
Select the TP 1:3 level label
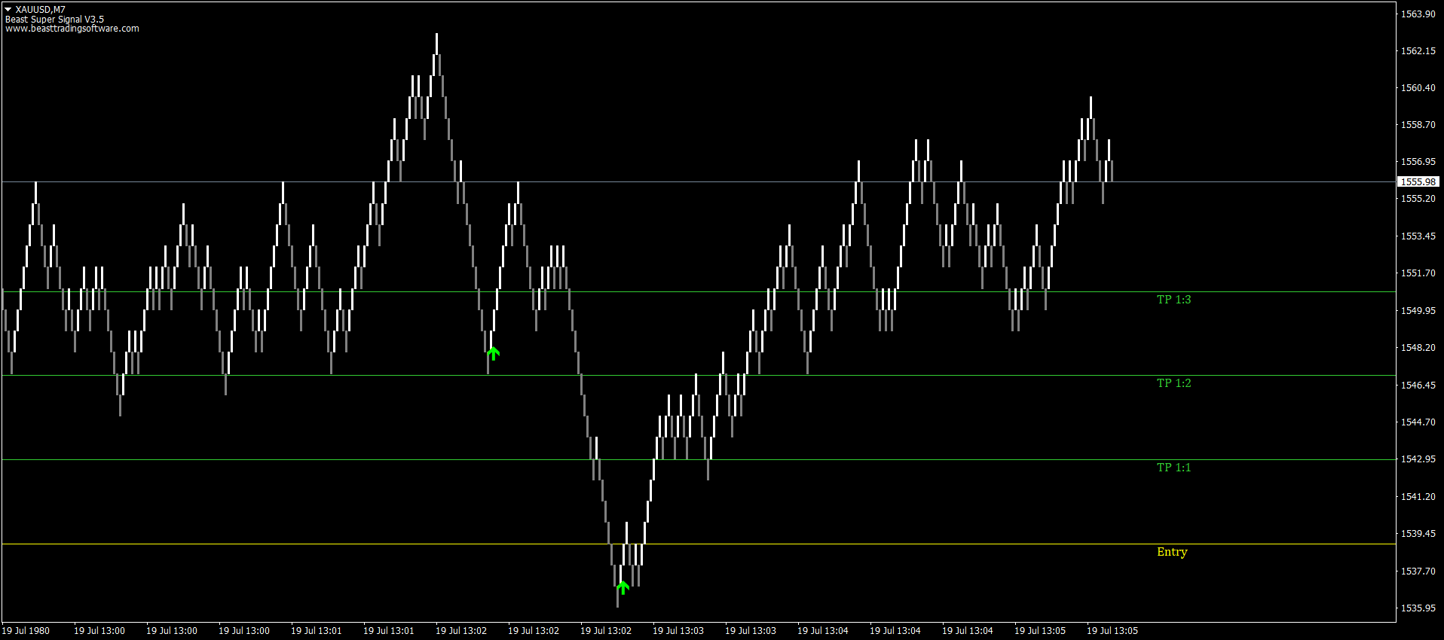click(x=1174, y=300)
